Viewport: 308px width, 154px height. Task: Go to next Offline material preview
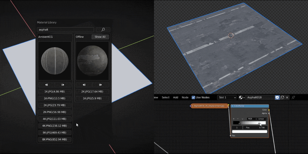click(x=100, y=85)
